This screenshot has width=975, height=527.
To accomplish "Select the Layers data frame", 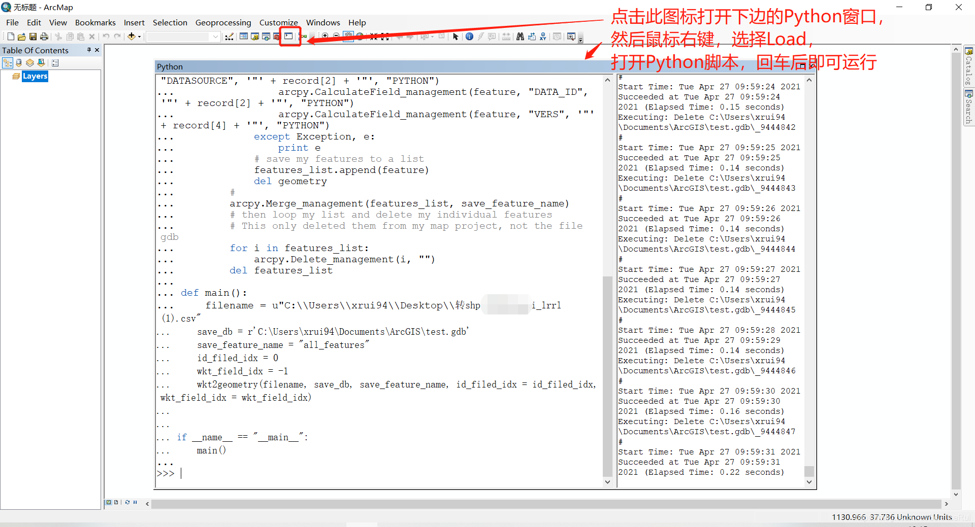I will [35, 76].
